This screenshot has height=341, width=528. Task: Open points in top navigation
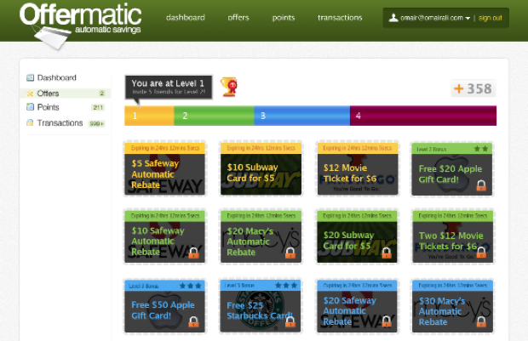284,18
